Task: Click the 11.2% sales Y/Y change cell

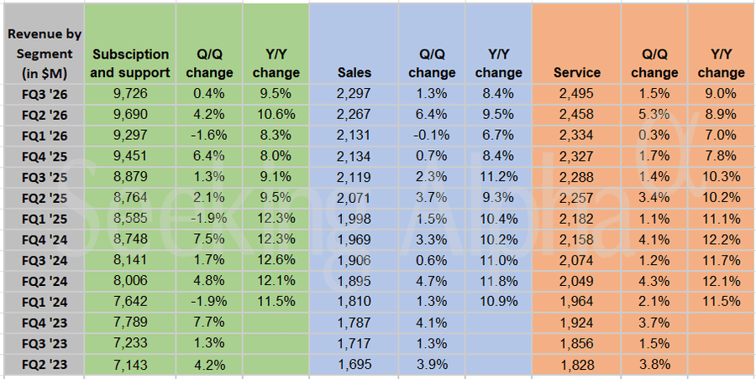Action: point(497,177)
